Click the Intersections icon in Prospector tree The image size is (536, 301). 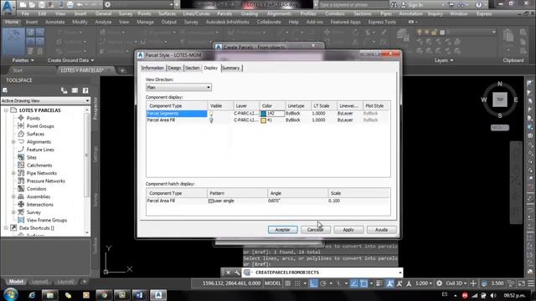click(x=21, y=204)
